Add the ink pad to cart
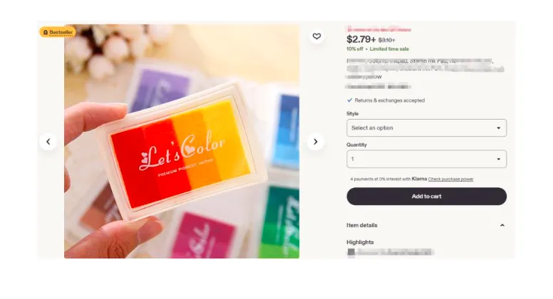553x299 pixels. (426, 196)
